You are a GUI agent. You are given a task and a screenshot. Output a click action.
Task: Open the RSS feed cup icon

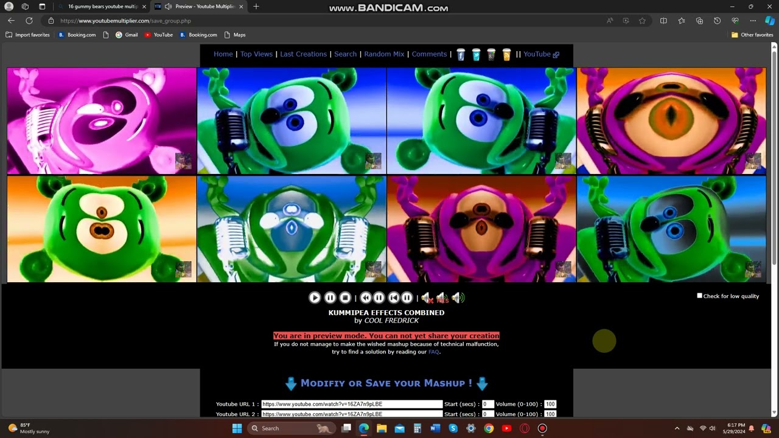(x=506, y=55)
